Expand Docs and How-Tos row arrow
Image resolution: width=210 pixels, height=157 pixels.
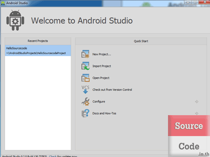point(197,113)
